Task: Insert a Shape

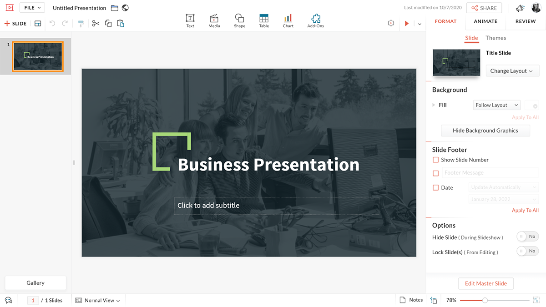Action: tap(239, 20)
